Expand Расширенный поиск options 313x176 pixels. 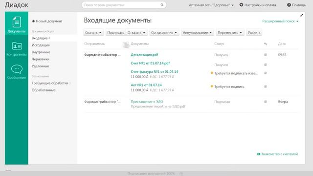tap(280, 21)
